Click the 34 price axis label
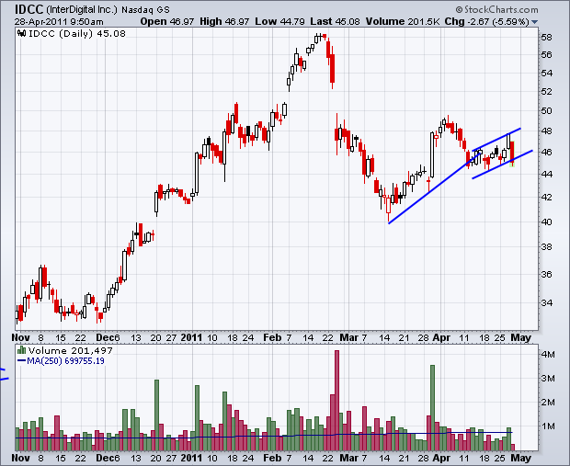Image resolution: width=570 pixels, height=466 pixels. click(547, 302)
